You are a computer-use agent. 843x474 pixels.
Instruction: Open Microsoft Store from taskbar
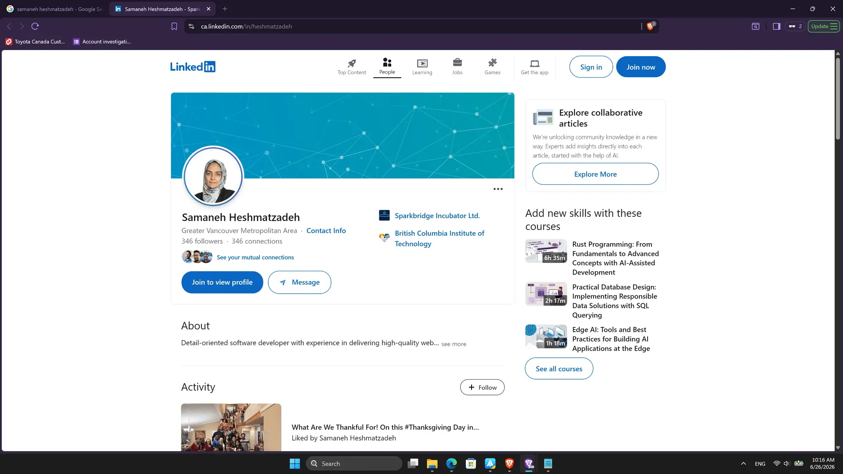[x=471, y=463]
